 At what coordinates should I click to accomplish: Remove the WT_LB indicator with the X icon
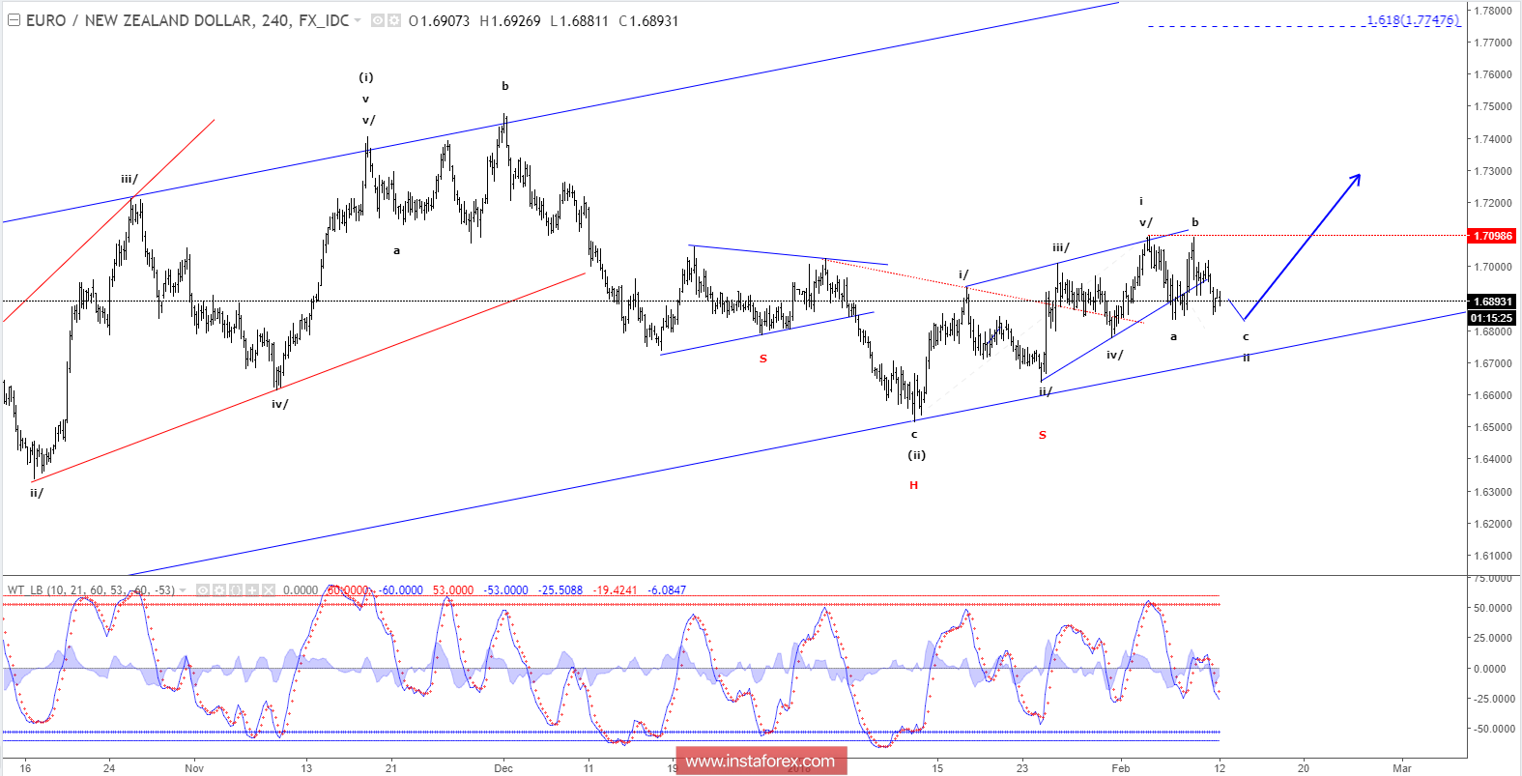pyautogui.click(x=268, y=589)
